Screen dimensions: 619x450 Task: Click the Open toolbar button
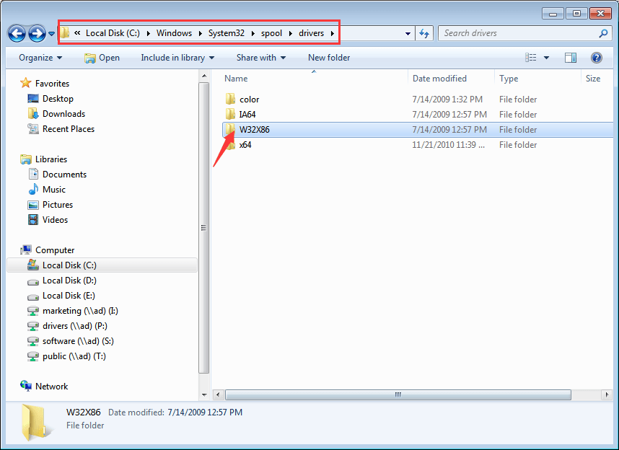[x=102, y=58]
